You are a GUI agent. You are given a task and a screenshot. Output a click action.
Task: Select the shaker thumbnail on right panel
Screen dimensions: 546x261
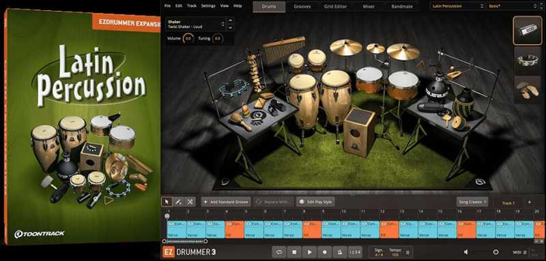pyautogui.click(x=527, y=30)
